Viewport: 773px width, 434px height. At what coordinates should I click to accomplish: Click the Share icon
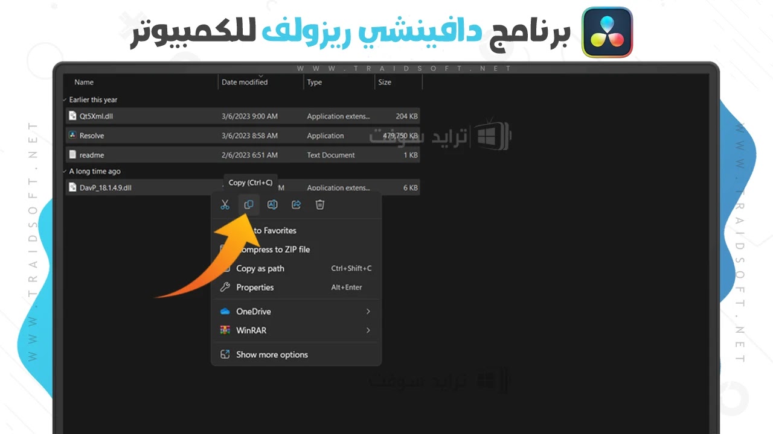point(296,204)
